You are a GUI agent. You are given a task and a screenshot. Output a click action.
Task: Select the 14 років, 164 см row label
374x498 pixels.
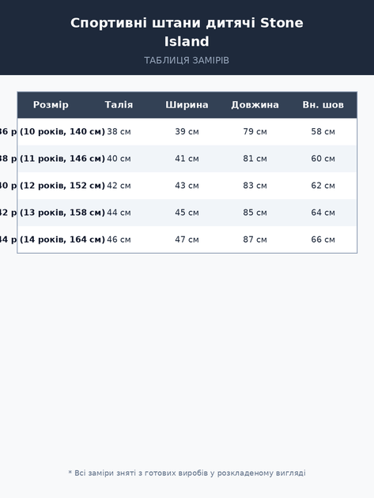click(51, 240)
